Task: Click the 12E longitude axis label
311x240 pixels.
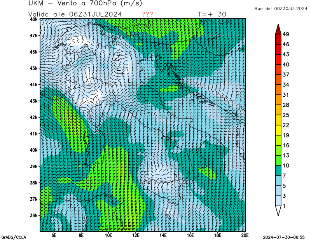Action: (136, 235)
